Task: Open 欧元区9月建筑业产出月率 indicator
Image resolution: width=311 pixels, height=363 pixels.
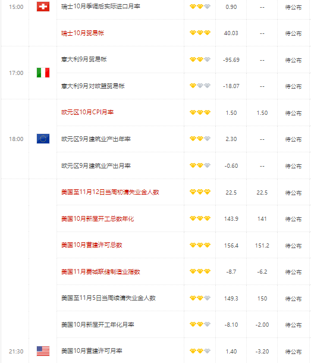Action: (96, 166)
